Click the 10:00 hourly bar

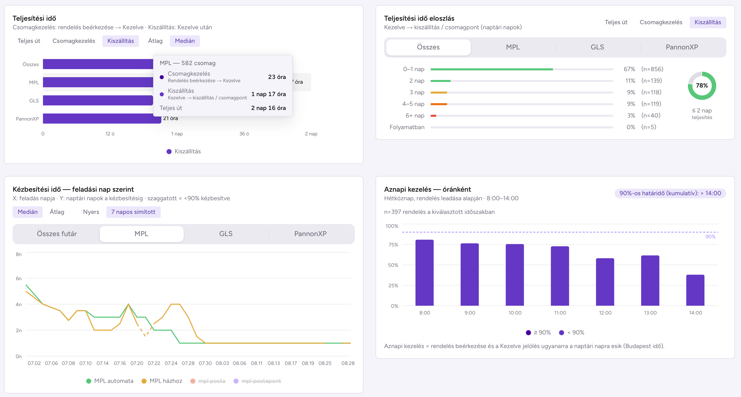point(515,275)
